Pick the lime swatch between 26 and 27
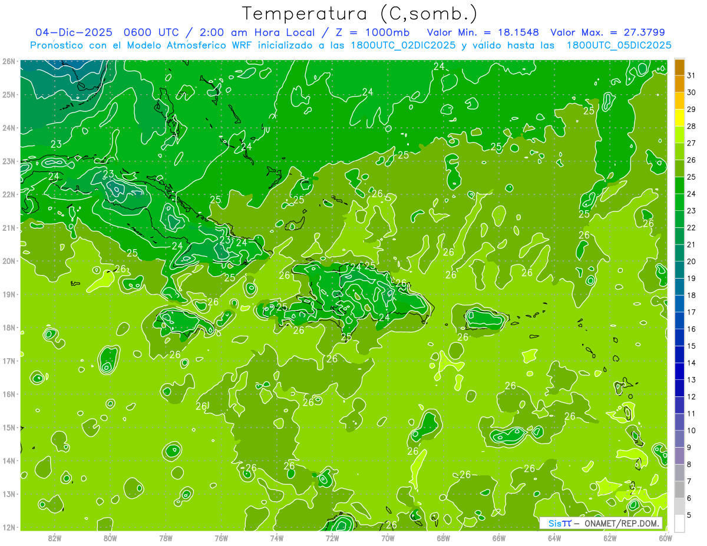707x546 pixels. coord(679,152)
